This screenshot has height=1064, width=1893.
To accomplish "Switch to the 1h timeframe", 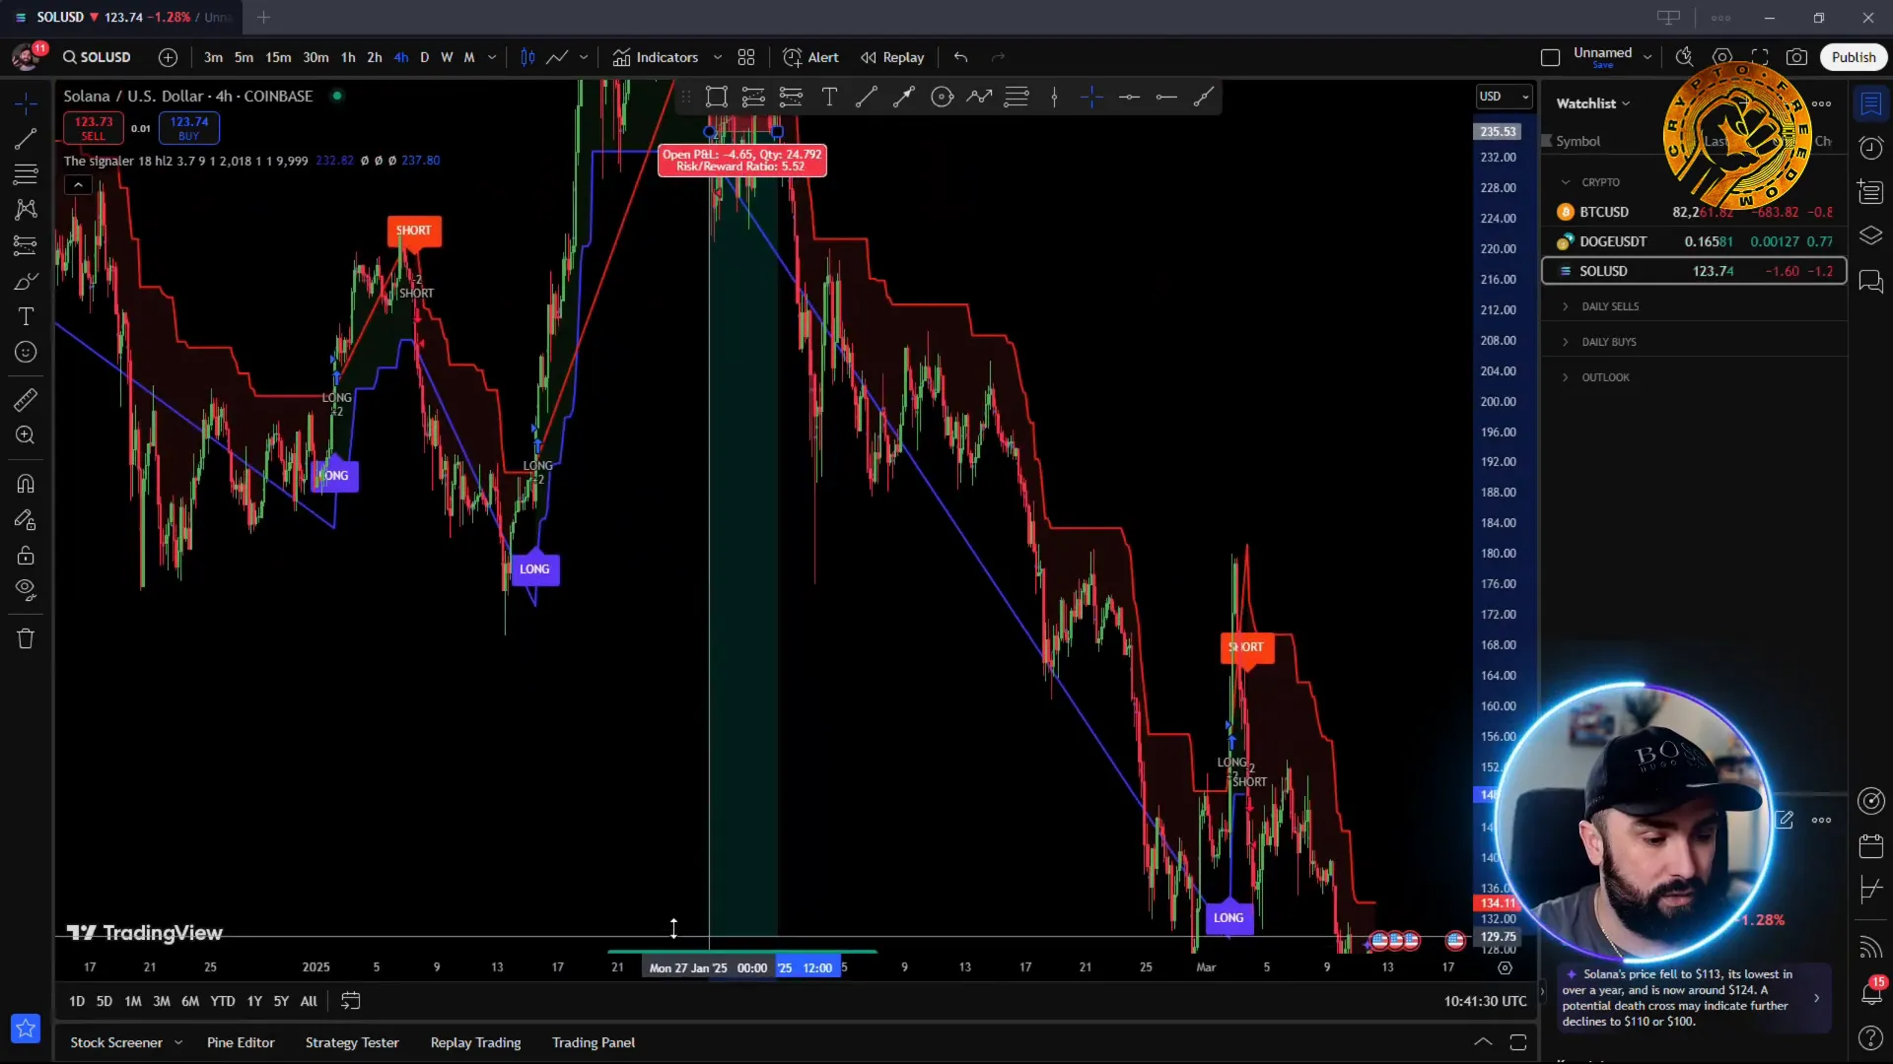I will (x=348, y=57).
